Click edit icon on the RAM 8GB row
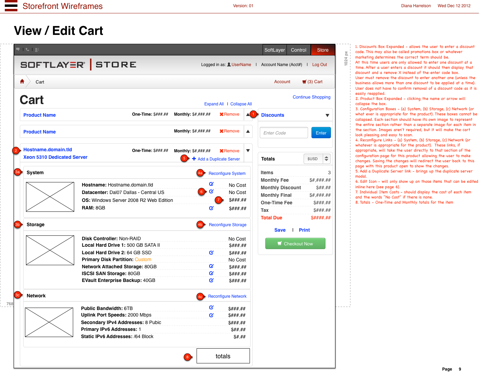 click(211, 208)
